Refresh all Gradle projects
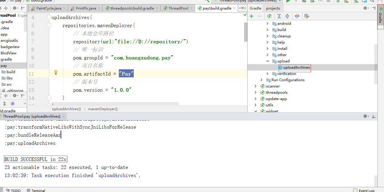 [269, 16]
